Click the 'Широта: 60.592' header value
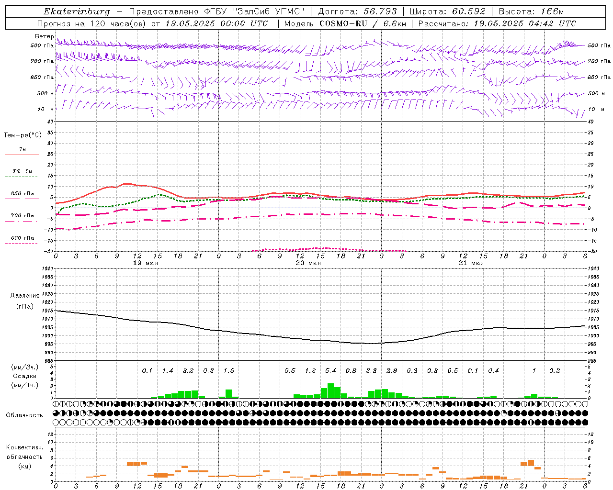Viewport: 613px width, 490px height. (x=448, y=11)
